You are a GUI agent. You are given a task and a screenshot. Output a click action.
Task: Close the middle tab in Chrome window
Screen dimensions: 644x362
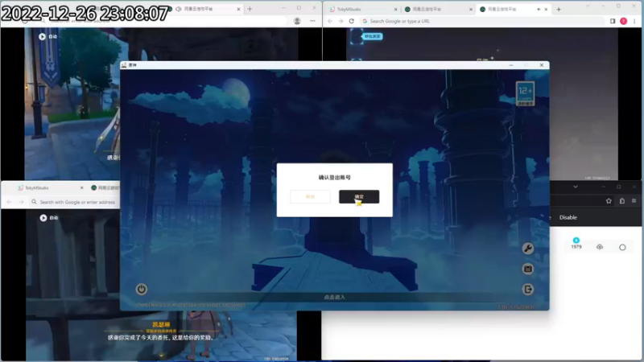tap(471, 9)
